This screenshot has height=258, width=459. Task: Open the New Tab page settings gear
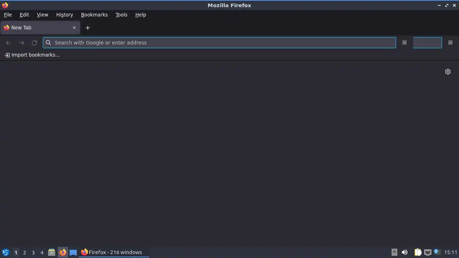point(448,72)
